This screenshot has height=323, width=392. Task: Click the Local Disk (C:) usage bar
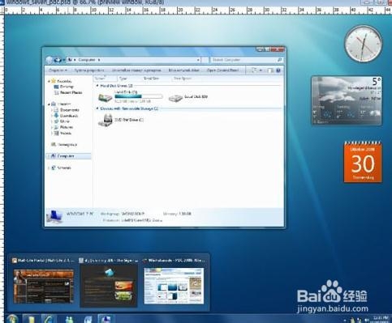pyautogui.click(x=139, y=96)
